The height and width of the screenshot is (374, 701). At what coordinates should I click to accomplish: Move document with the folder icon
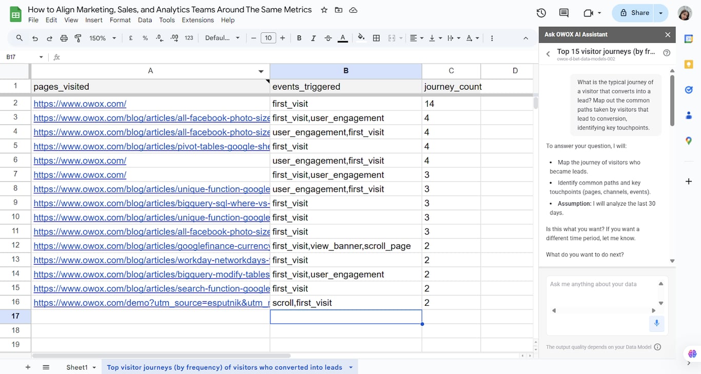(x=339, y=10)
